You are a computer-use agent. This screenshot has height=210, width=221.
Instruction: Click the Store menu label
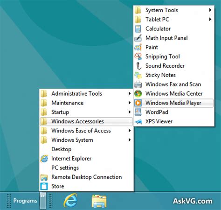[58, 186]
